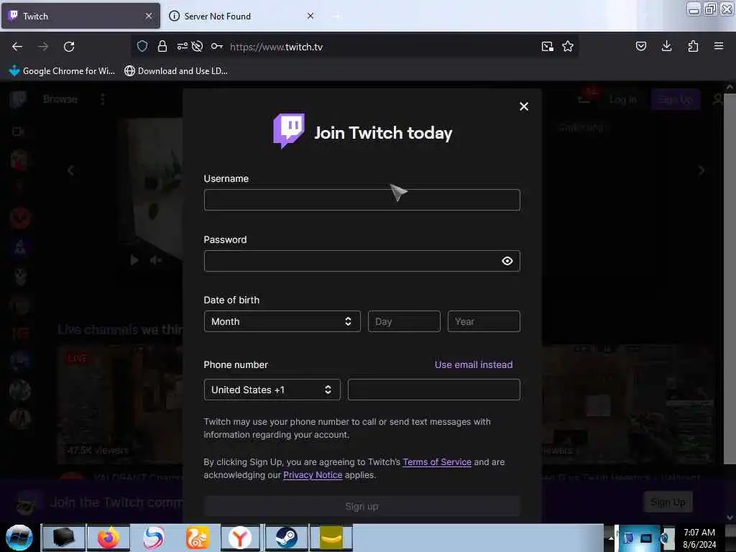Open the Privacy Notice link
The height and width of the screenshot is (552, 736).
[313, 475]
